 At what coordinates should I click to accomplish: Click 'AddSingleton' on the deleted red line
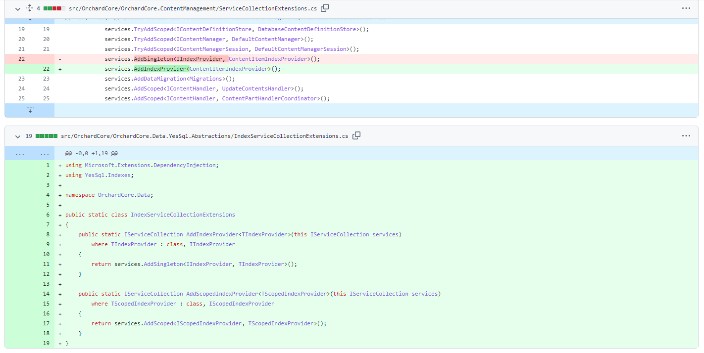click(153, 59)
